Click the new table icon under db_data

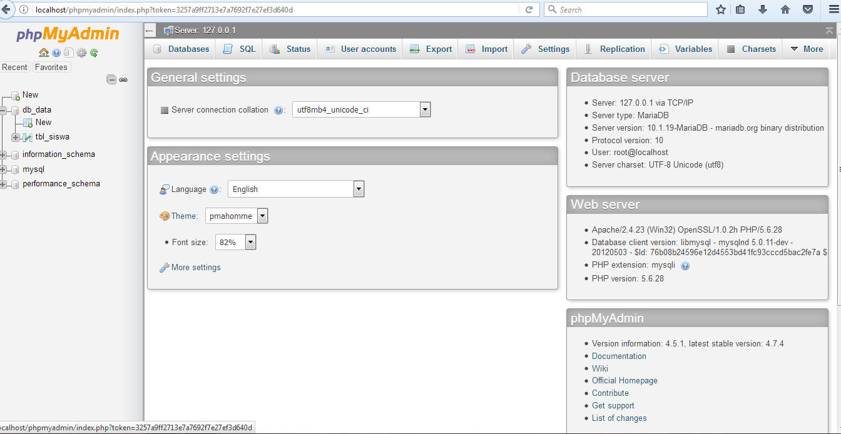[x=28, y=123]
